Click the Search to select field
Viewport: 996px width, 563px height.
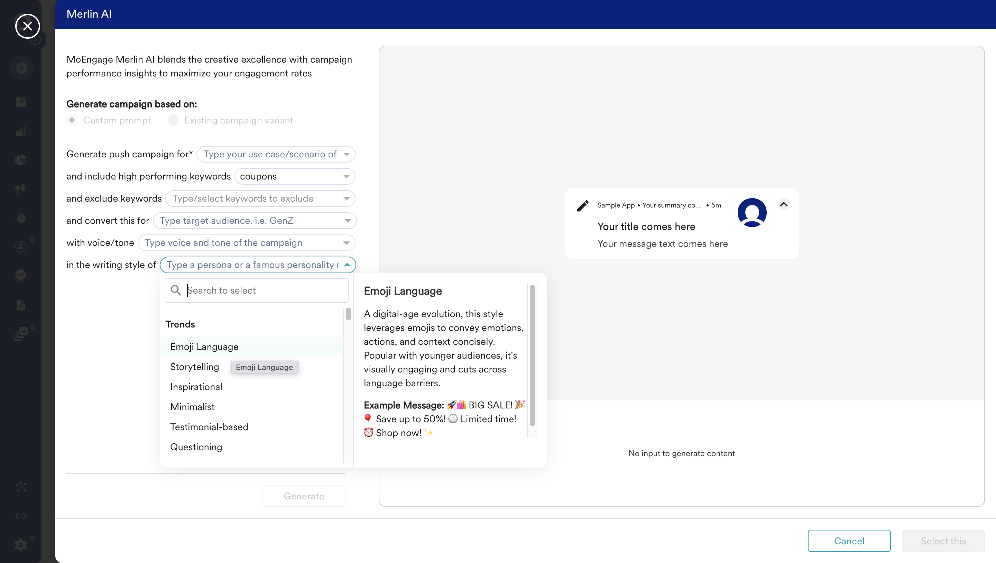point(256,290)
